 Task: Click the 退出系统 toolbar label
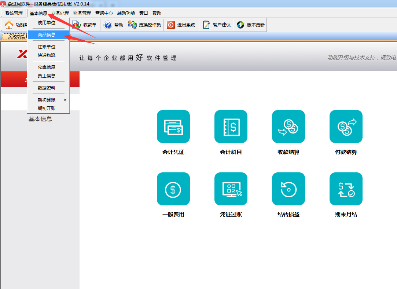coord(186,25)
